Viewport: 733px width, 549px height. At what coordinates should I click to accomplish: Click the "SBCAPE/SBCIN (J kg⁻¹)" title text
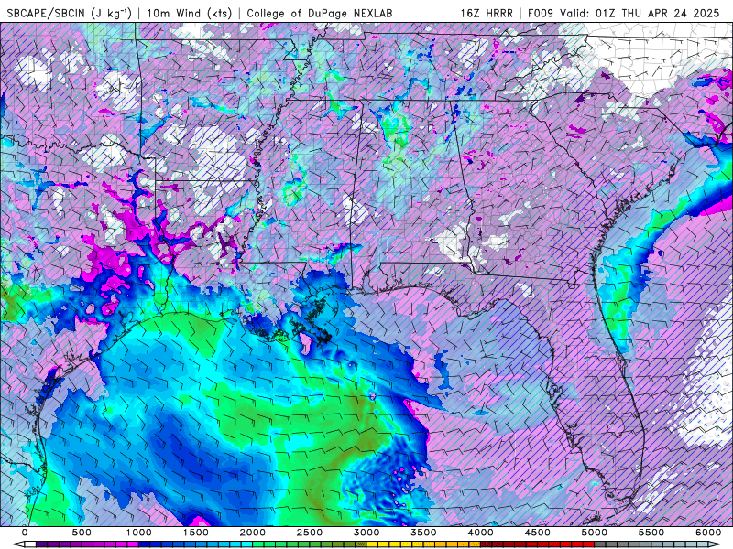[x=70, y=13]
